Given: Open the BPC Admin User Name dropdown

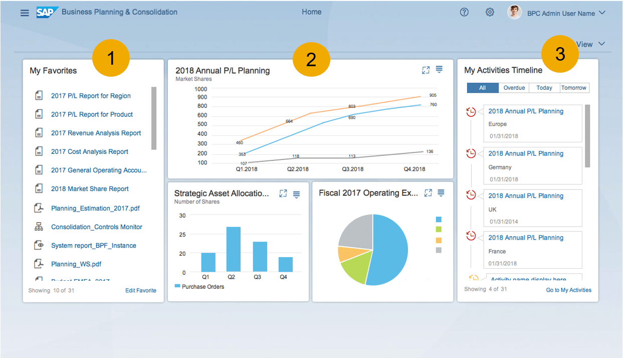Looking at the screenshot, I should pos(602,13).
